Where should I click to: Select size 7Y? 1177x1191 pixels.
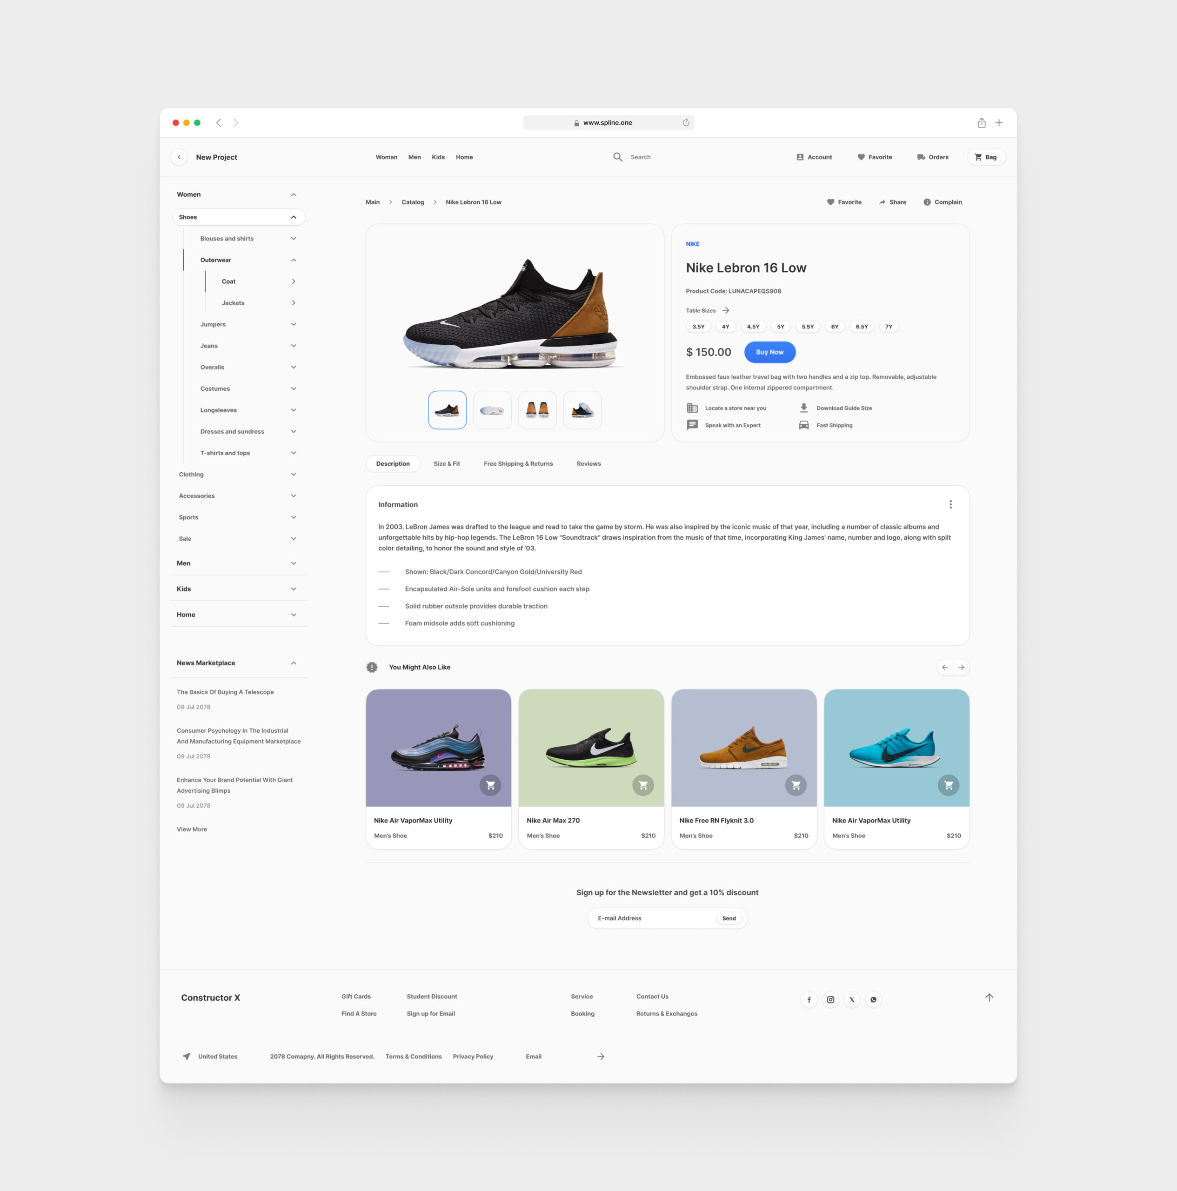point(889,327)
